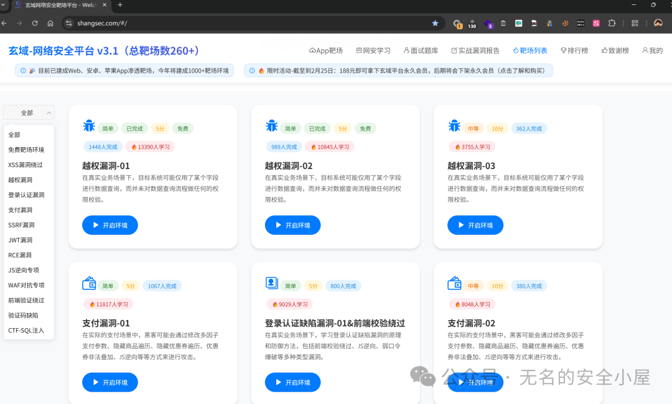
Task: Open the tab search dropdown arrow
Action: click(2, 5)
